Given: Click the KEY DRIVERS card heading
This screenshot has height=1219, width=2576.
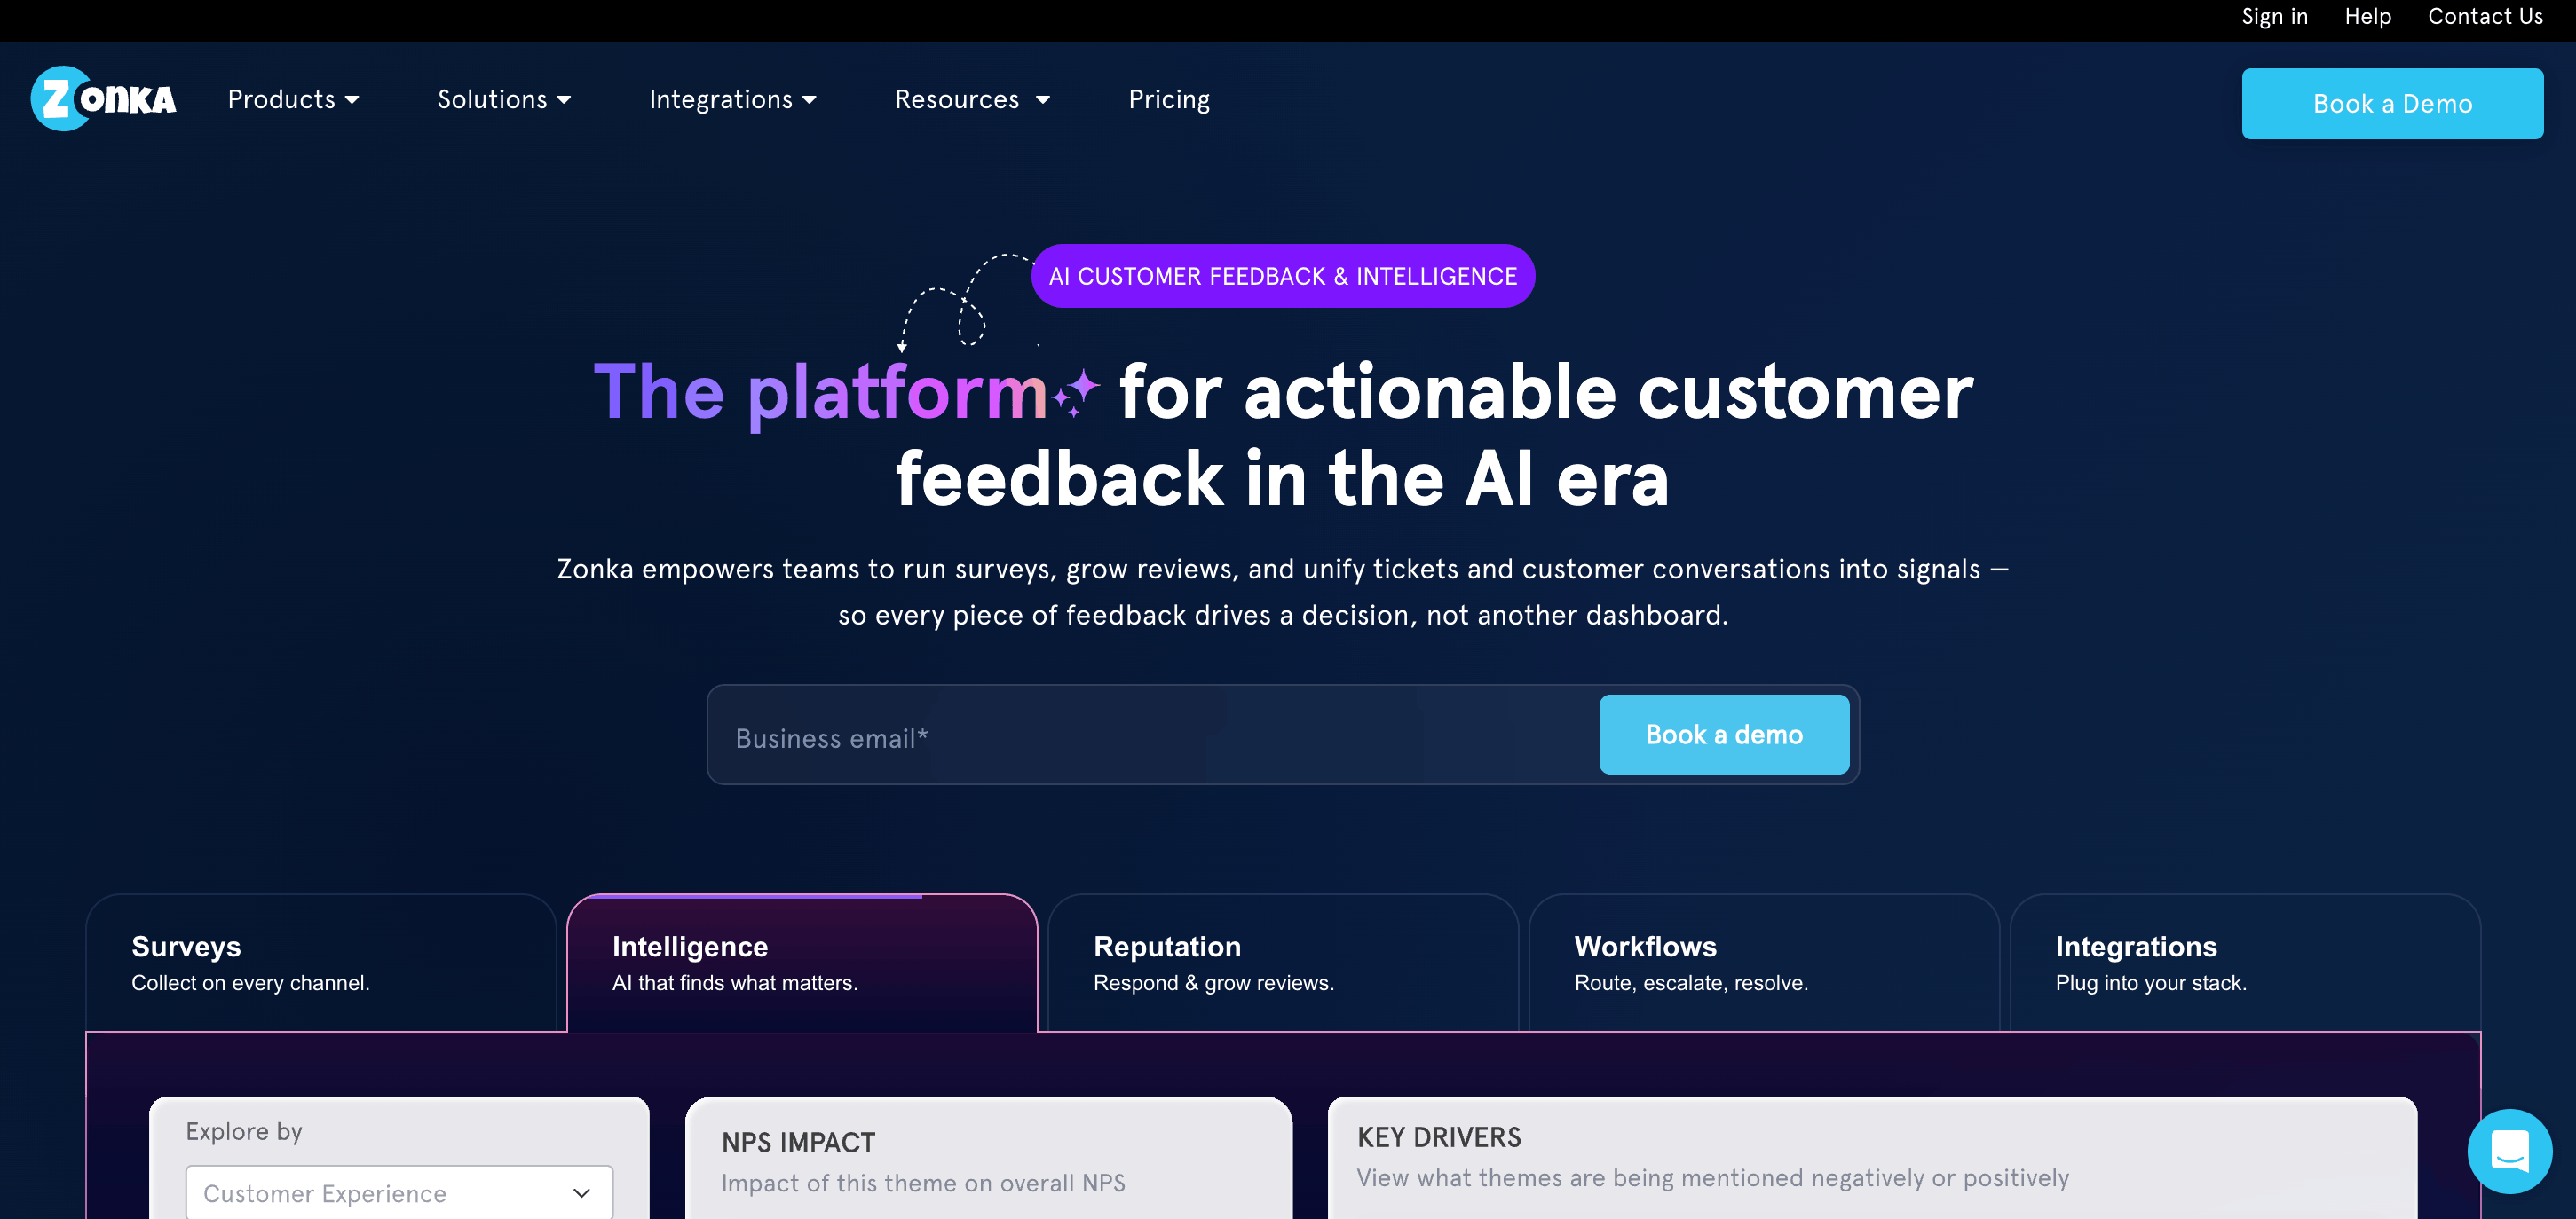Looking at the screenshot, I should [x=1439, y=1137].
